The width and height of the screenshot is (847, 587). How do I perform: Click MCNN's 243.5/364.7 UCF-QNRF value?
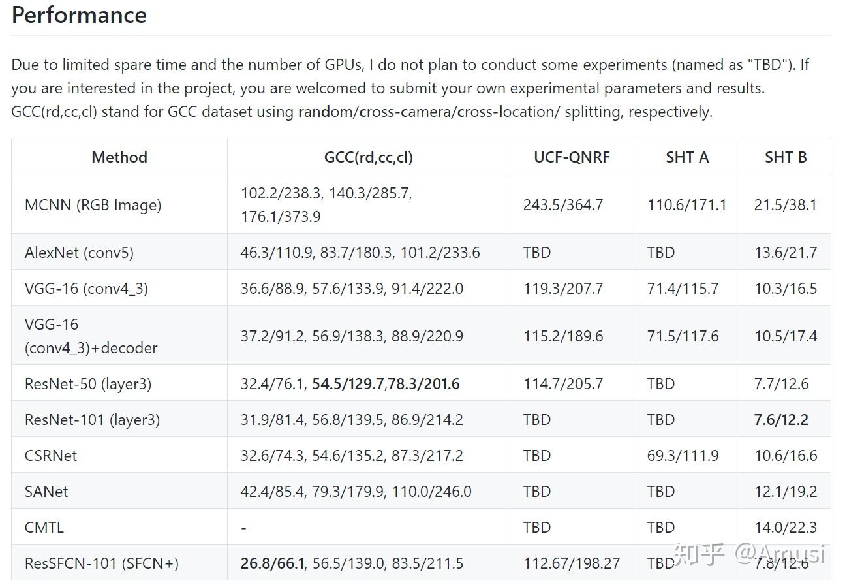[562, 204]
